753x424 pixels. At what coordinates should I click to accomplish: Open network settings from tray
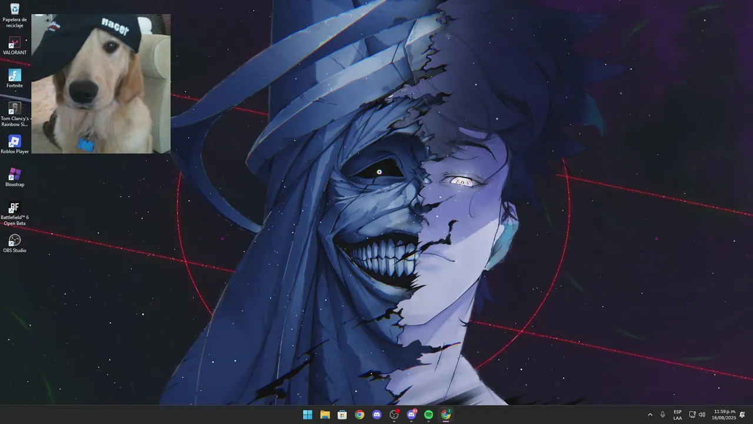692,415
